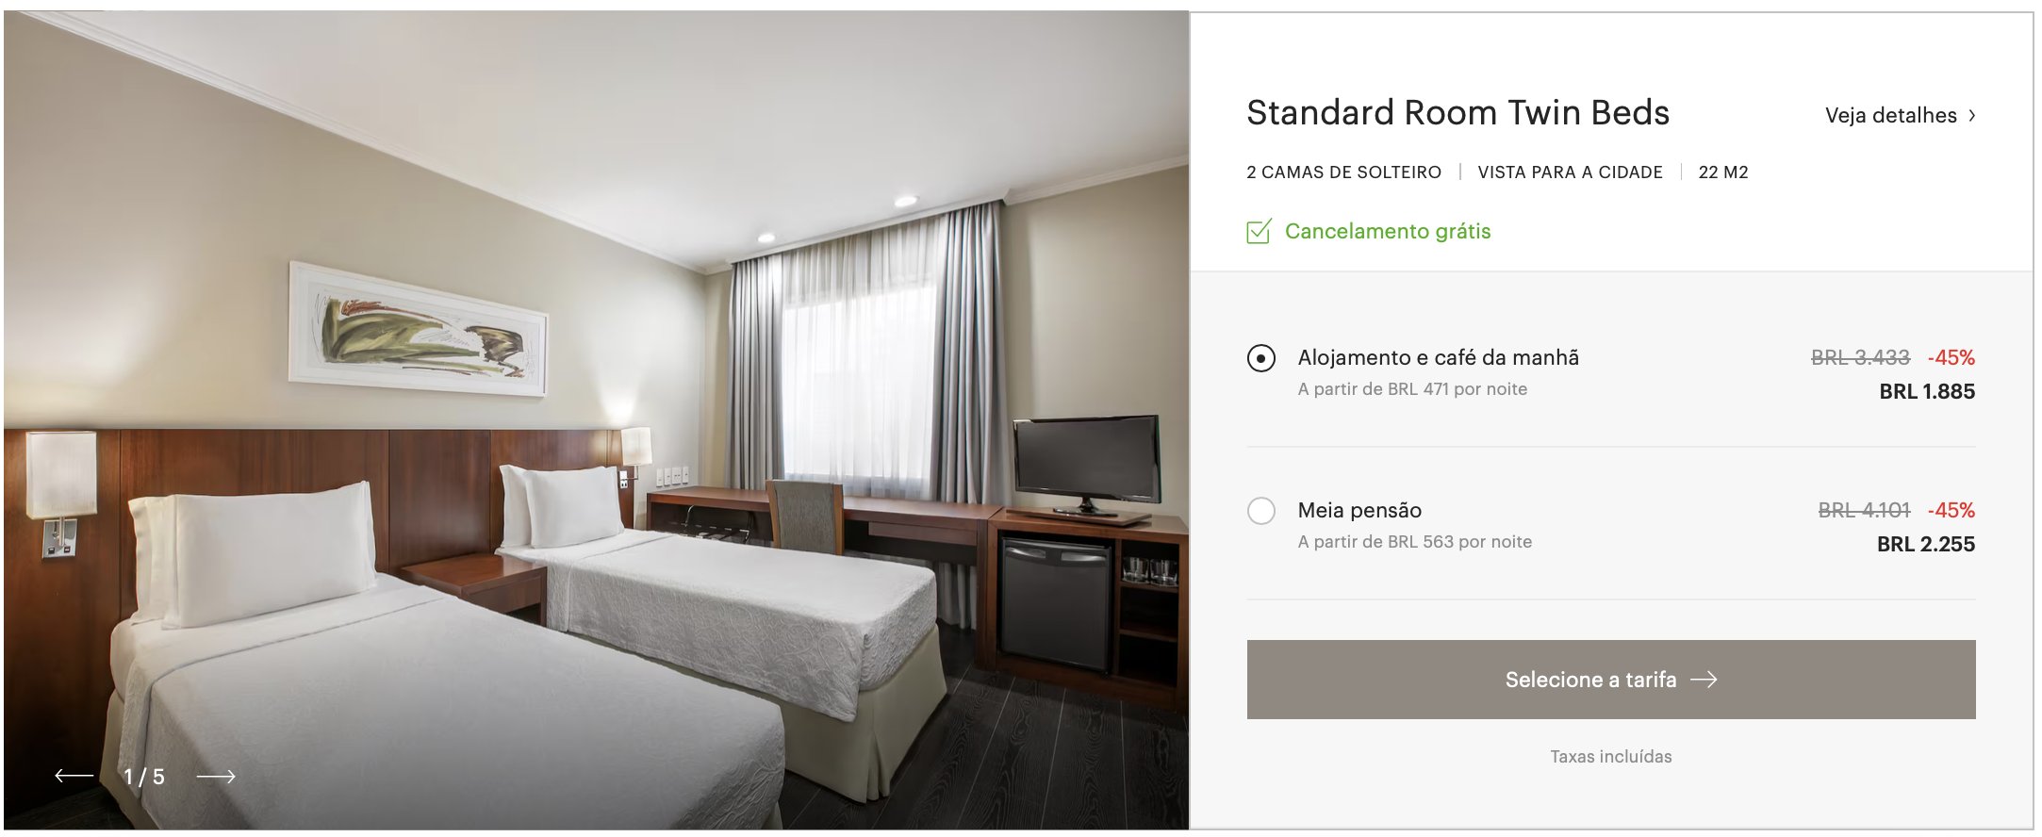Click the A partir de BRL 471 por noite text
Screen dimensions: 2042x837
1412,388
